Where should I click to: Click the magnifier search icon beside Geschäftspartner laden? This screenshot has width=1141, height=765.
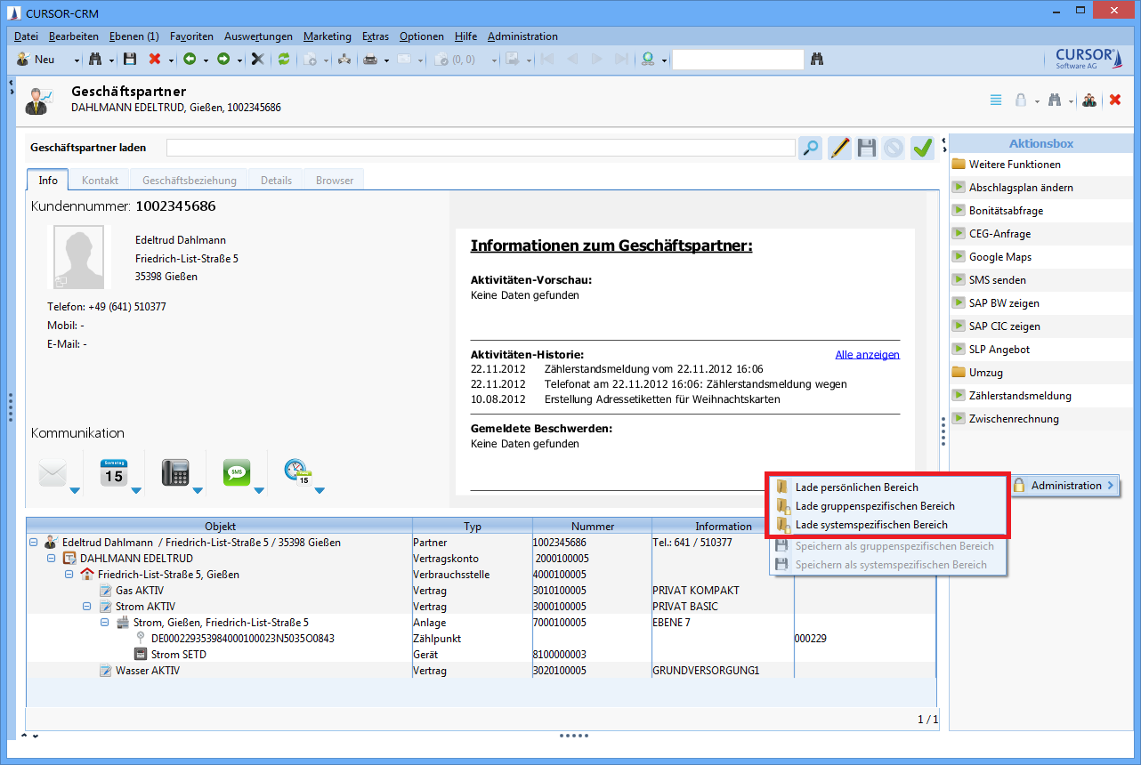[x=810, y=148]
